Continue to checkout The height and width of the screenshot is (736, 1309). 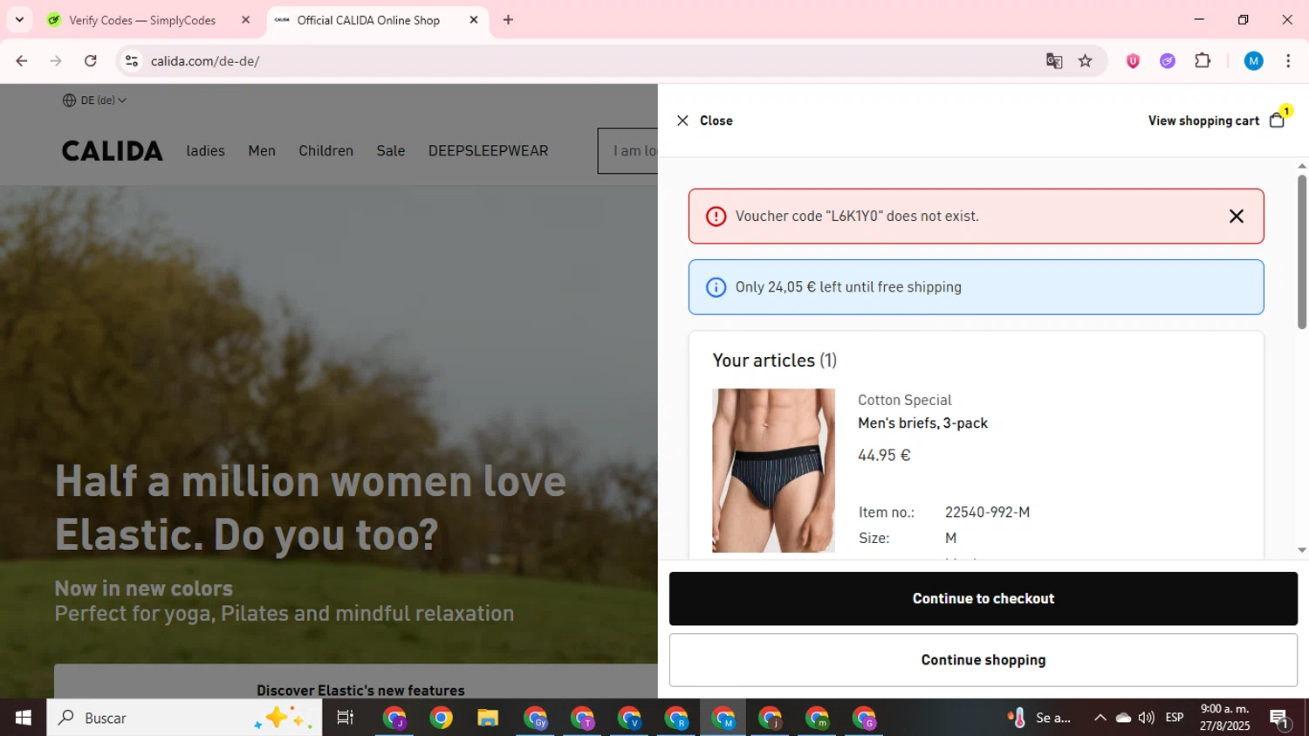click(983, 599)
